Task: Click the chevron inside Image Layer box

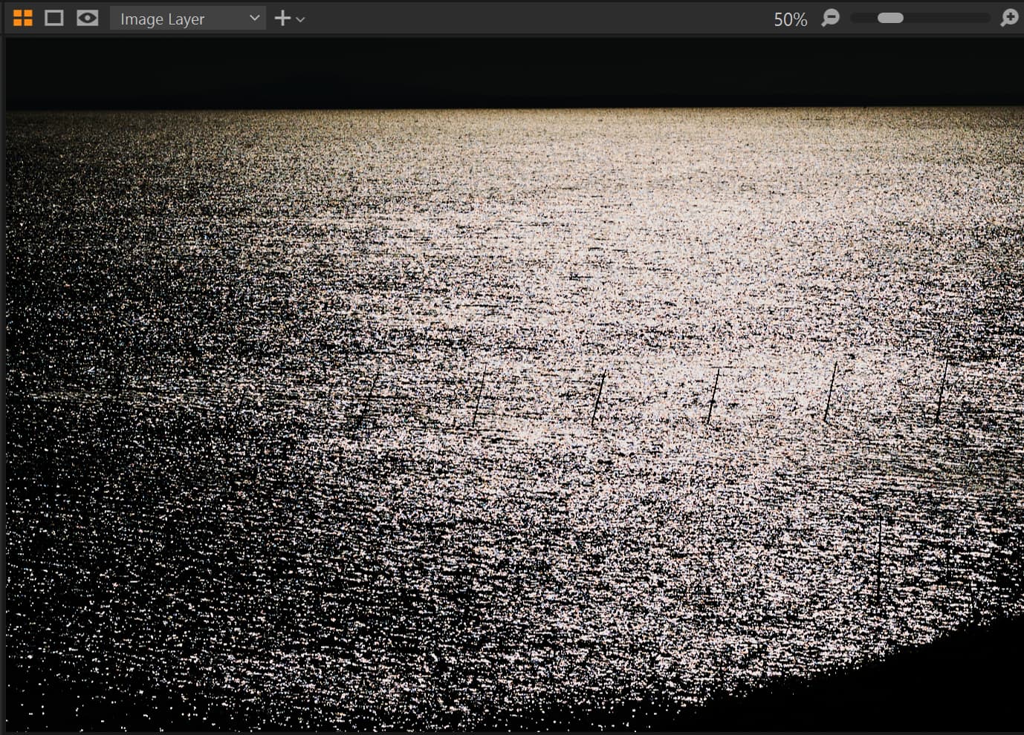Action: click(x=254, y=18)
